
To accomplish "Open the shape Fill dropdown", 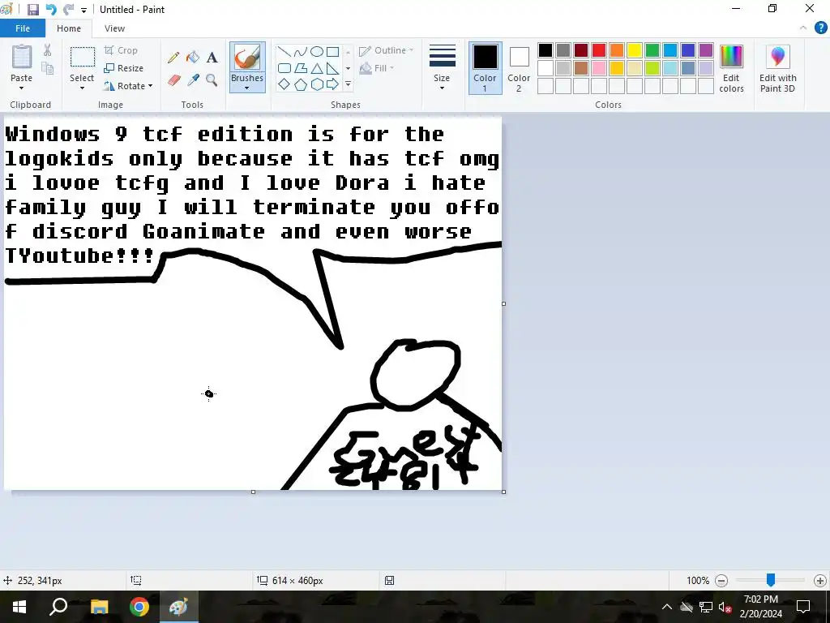I will 377,68.
